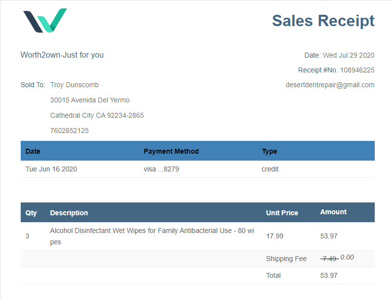Click the Type column header
Viewport: 392px width, 299px height.
pos(269,151)
